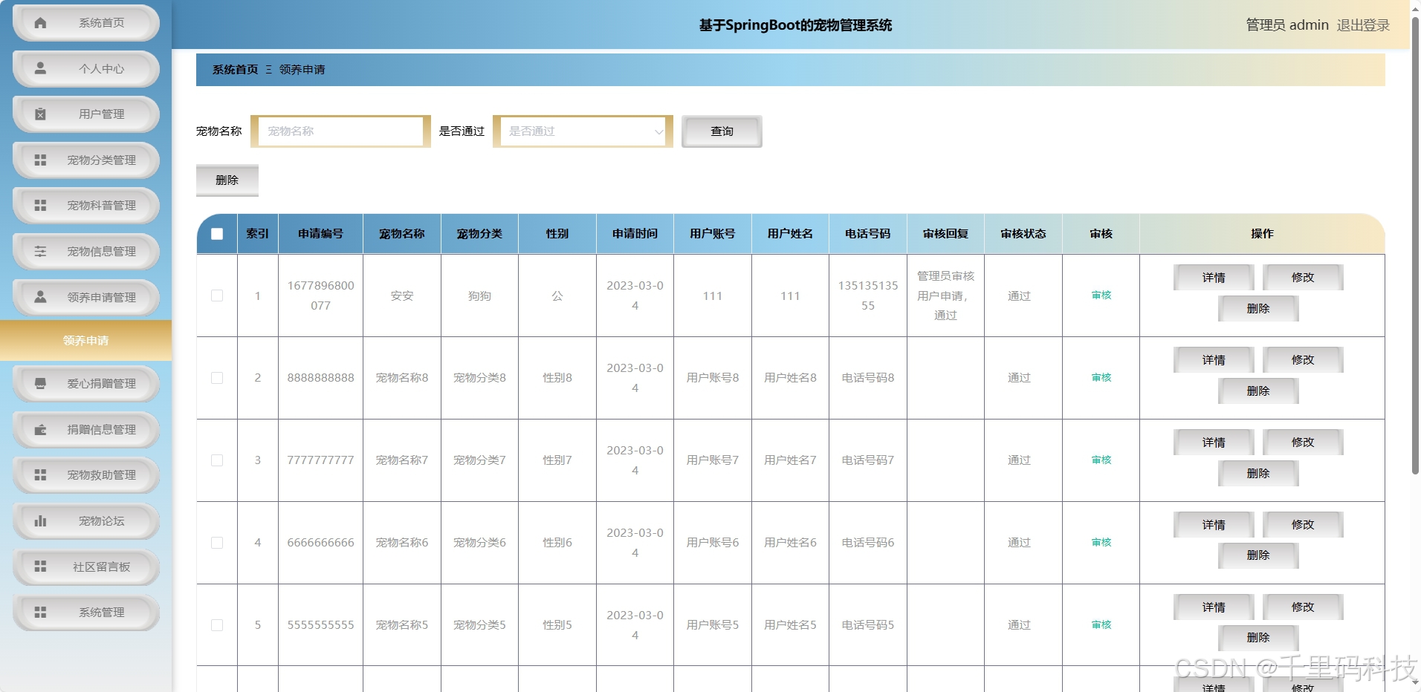This screenshot has width=1421, height=692.
Task: Open the 是否通过 dropdown filter
Action: click(583, 131)
